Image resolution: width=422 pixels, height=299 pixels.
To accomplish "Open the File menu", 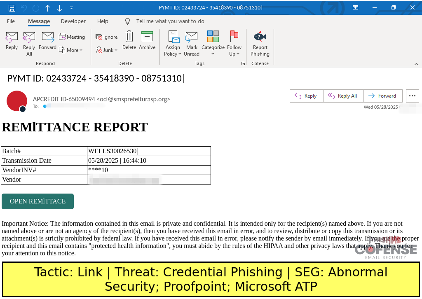I will (x=11, y=21).
